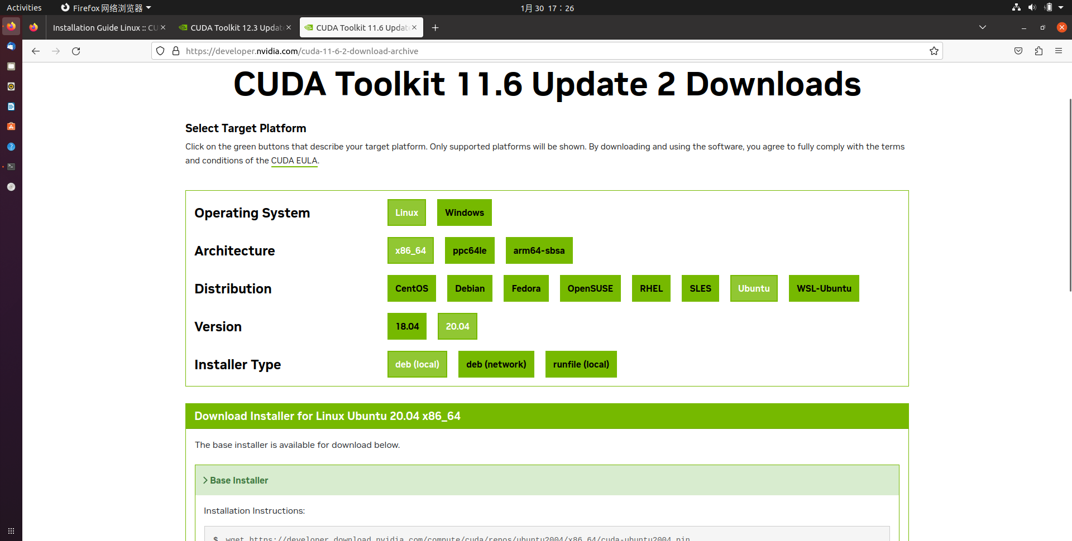Screen dimensions: 1072x541
Task: Open the Firefox hamburger application menu
Action: coord(1058,51)
